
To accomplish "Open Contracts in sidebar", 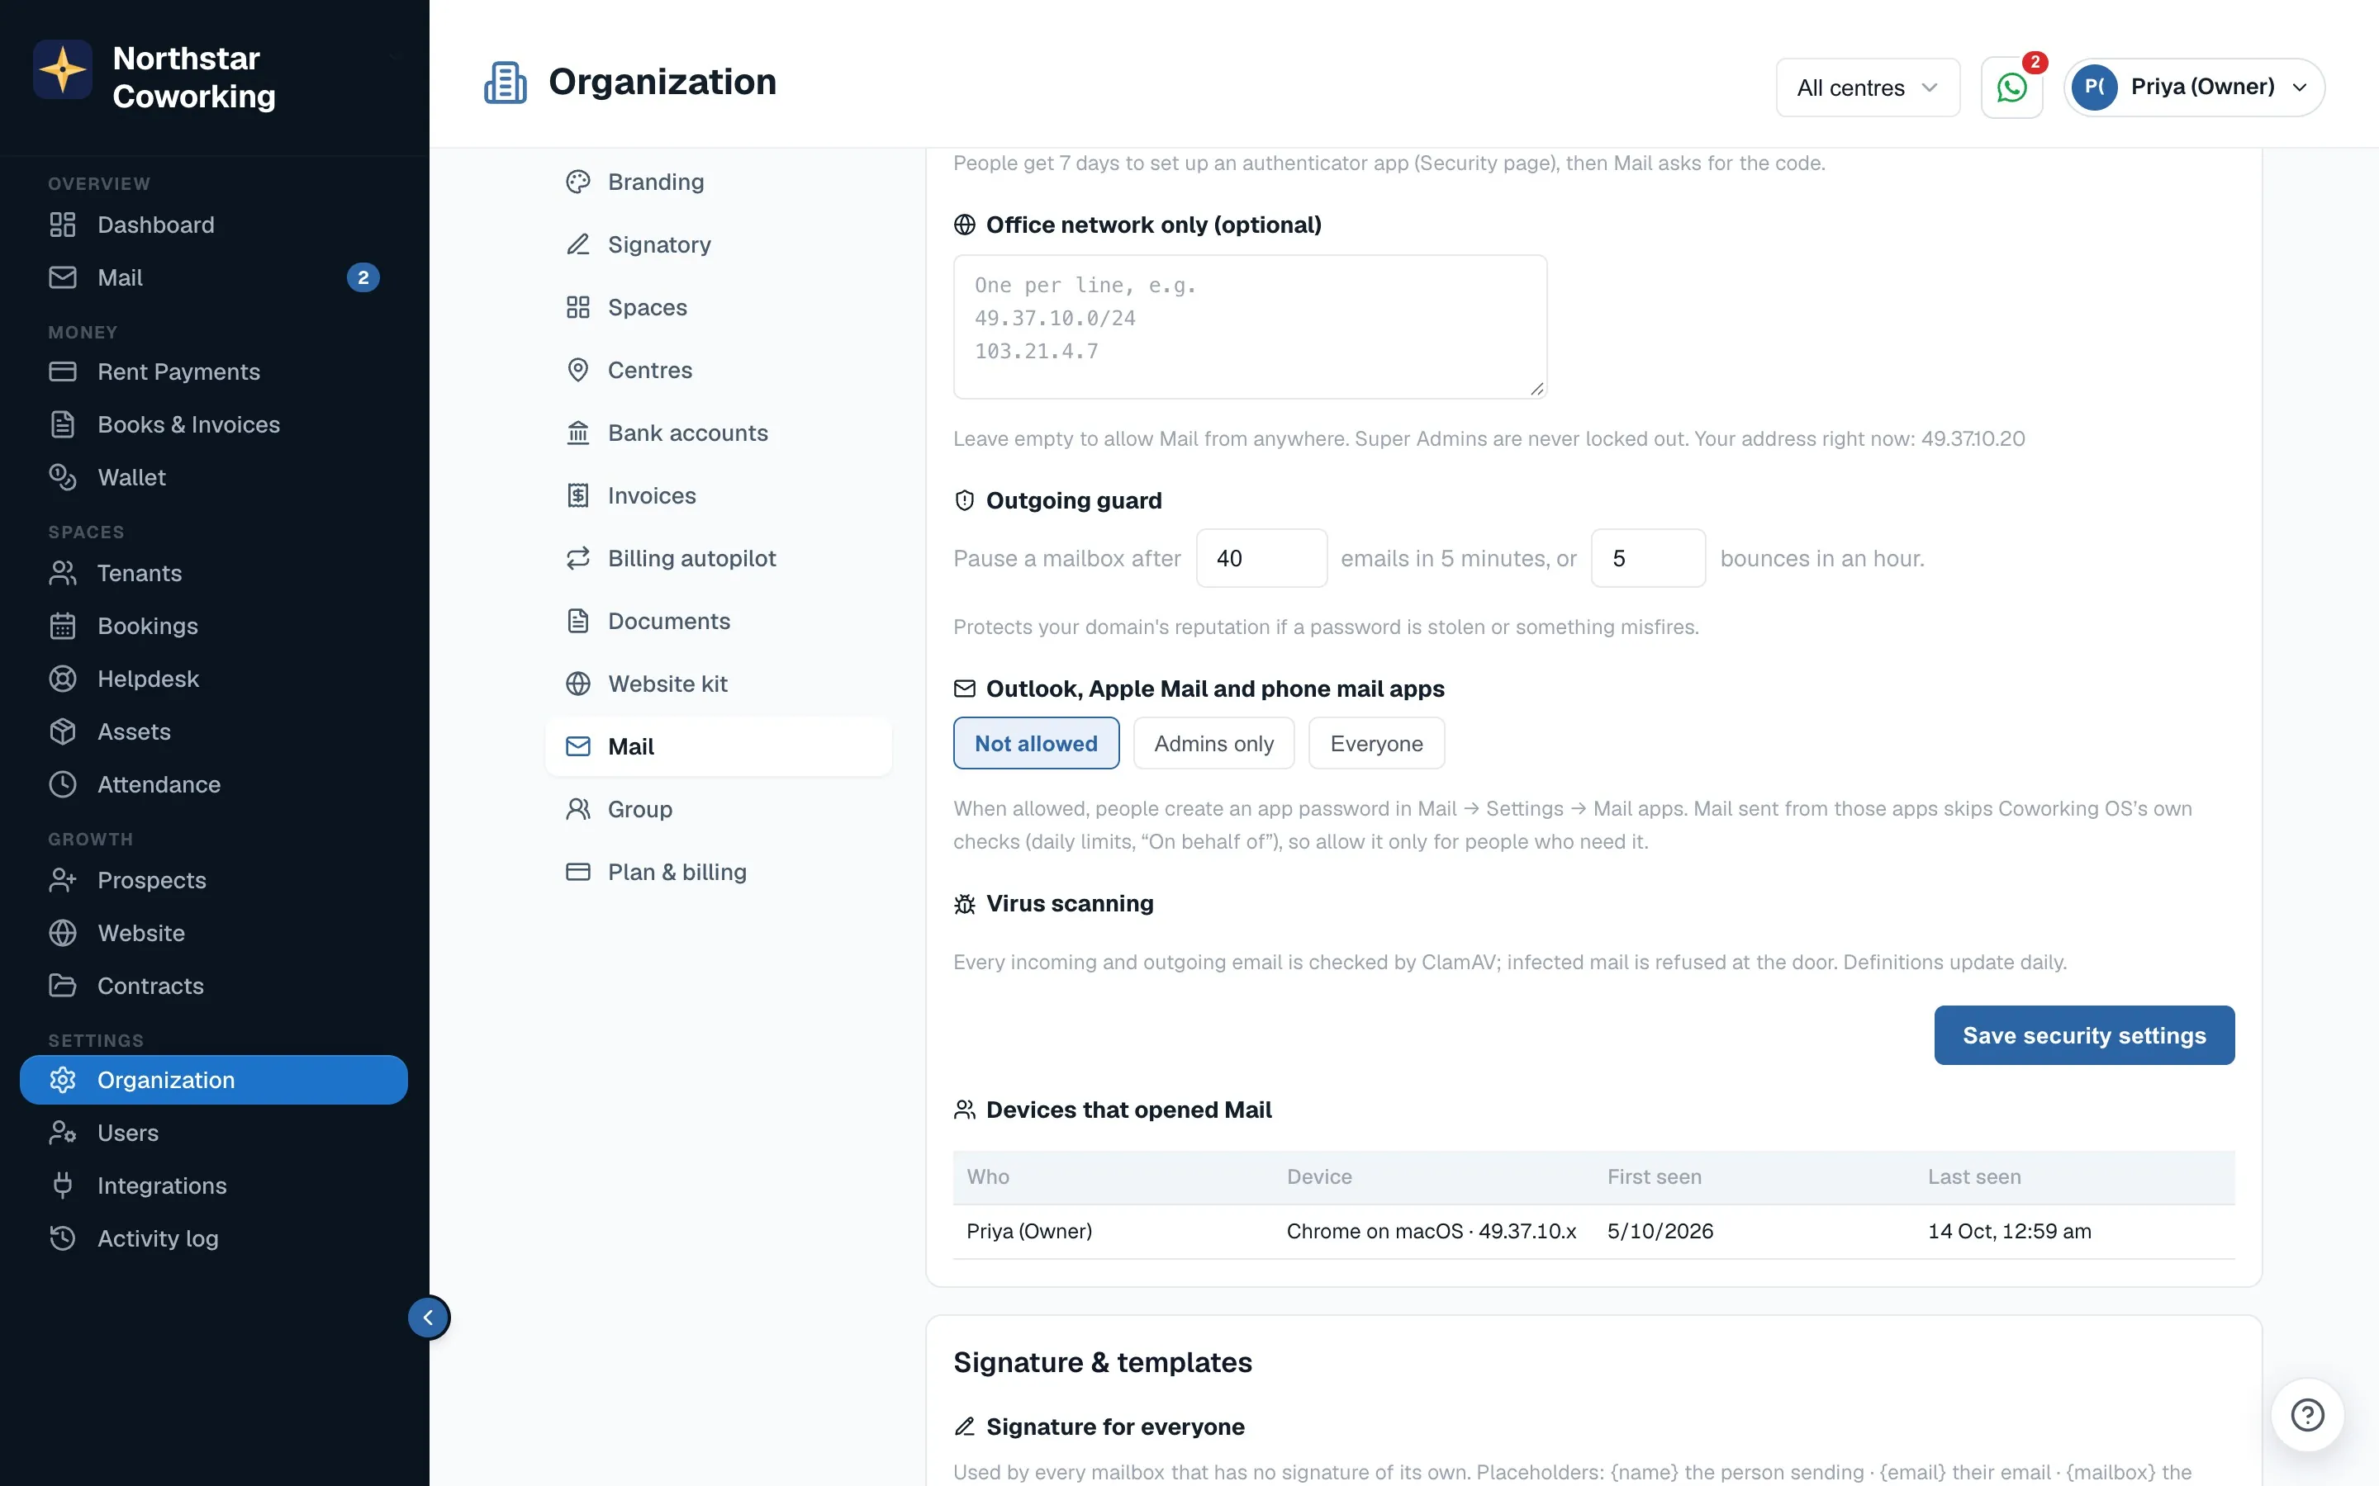I will point(213,987).
